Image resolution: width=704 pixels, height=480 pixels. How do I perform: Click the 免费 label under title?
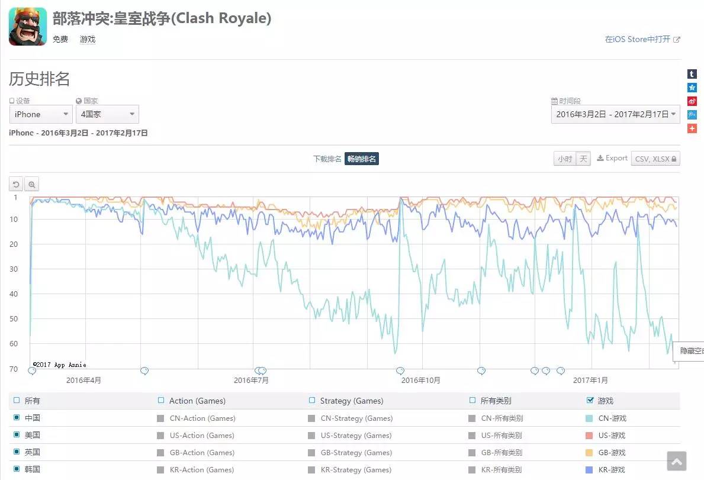click(60, 40)
